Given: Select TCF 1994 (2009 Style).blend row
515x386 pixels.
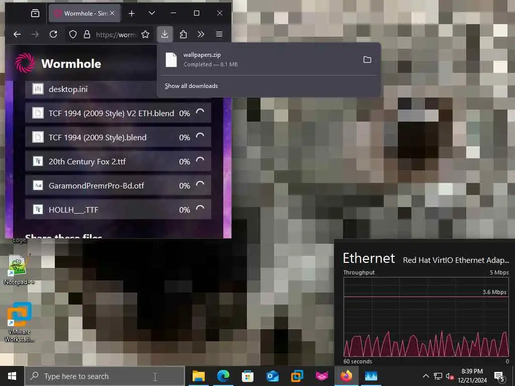Looking at the screenshot, I should [118, 137].
